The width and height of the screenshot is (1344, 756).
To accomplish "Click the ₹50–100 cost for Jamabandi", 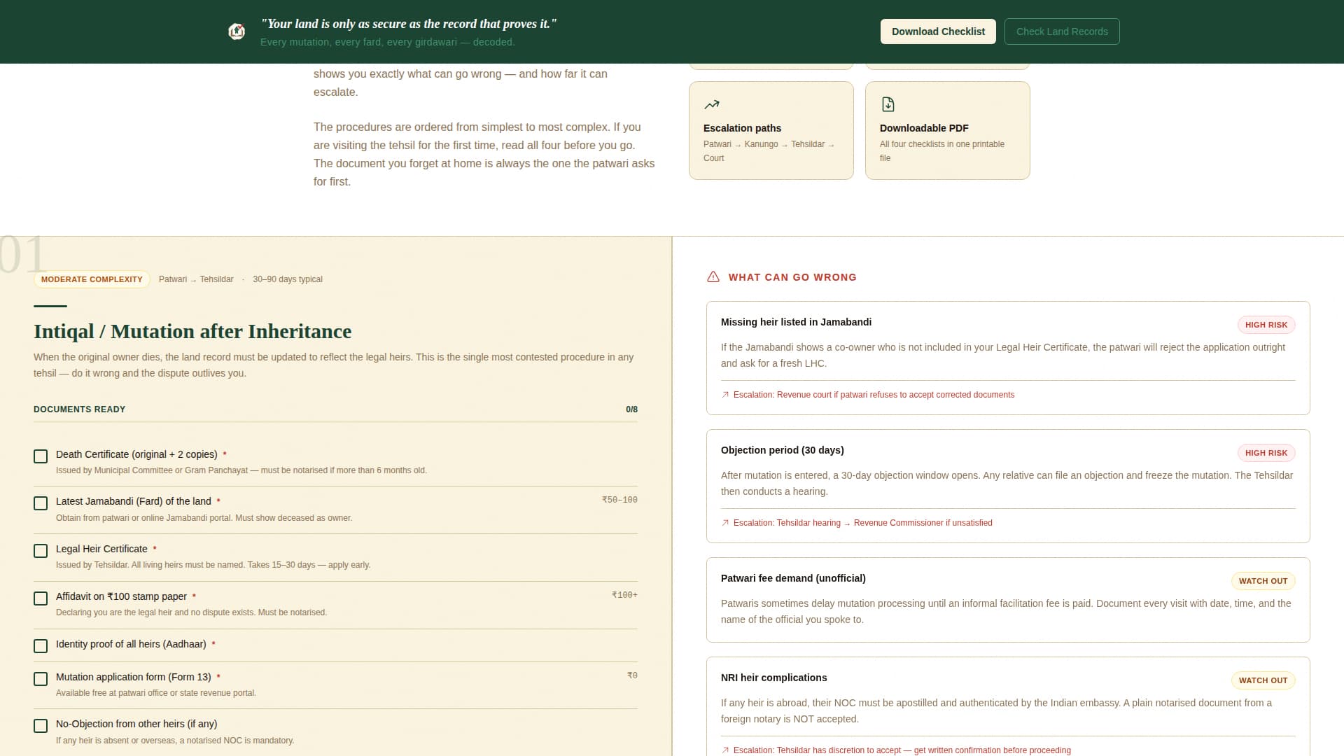I will 619,500.
